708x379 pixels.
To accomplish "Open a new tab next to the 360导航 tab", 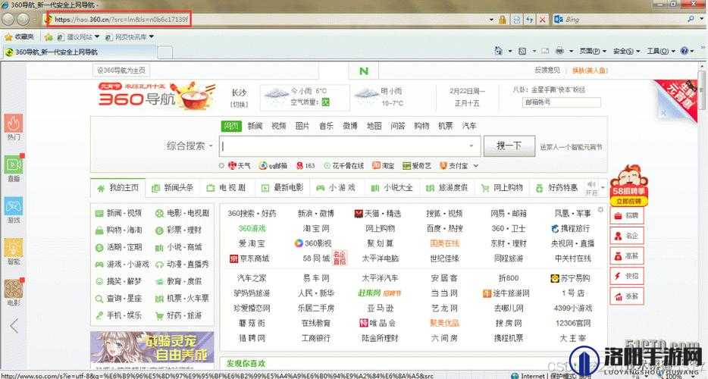I will click(x=164, y=52).
